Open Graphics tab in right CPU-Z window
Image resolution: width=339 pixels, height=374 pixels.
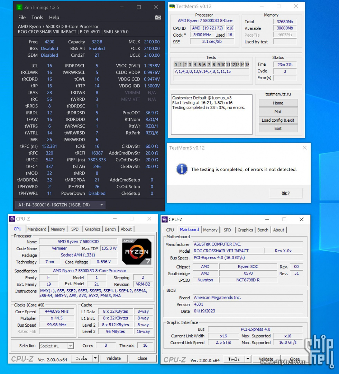[x=245, y=230]
